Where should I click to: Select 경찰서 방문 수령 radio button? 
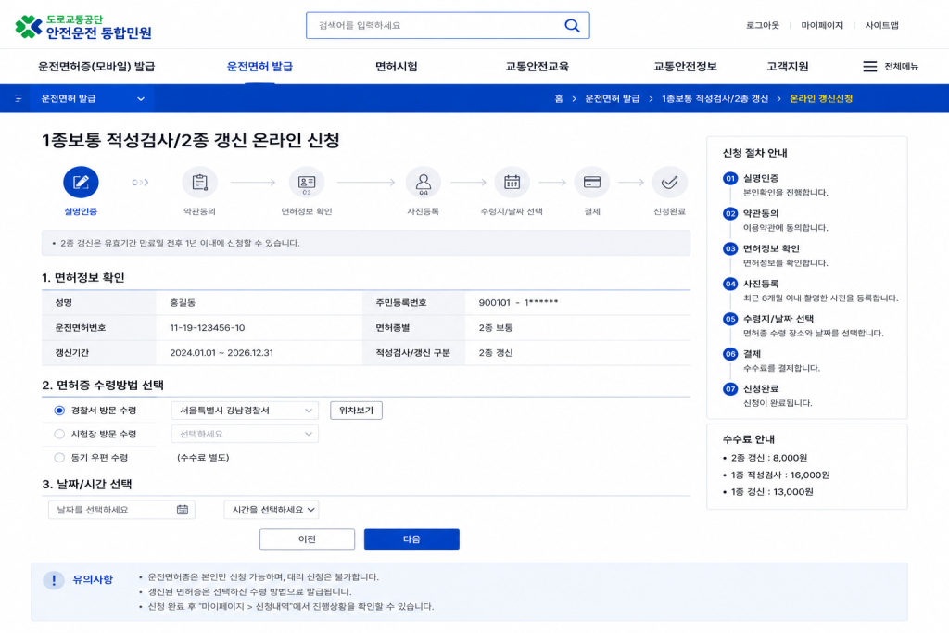coord(59,411)
